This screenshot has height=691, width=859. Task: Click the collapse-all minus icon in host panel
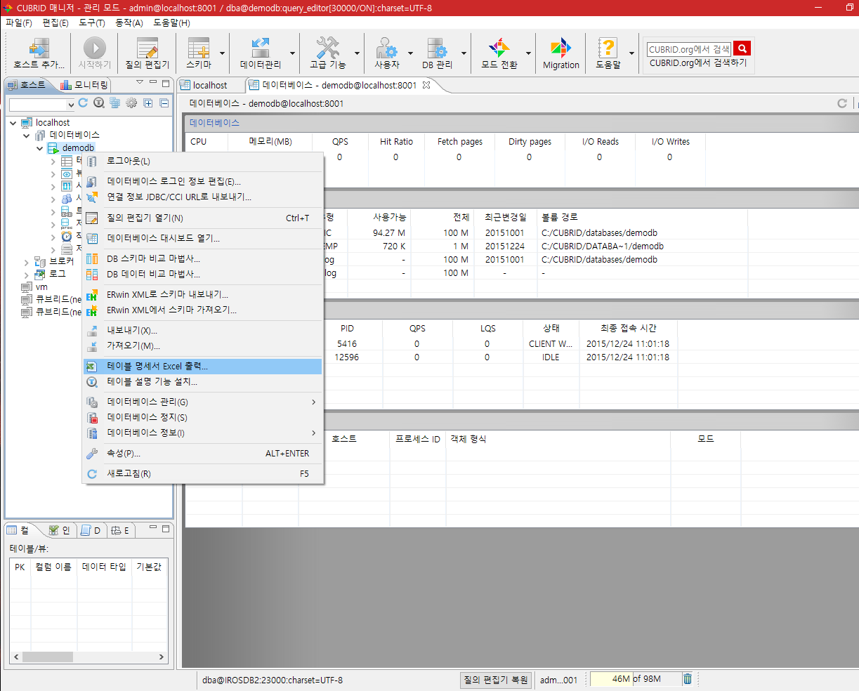164,103
